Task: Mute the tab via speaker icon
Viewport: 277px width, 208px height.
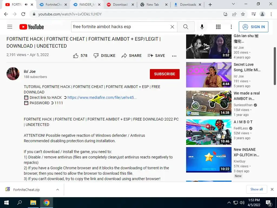Action: tap(26, 5)
